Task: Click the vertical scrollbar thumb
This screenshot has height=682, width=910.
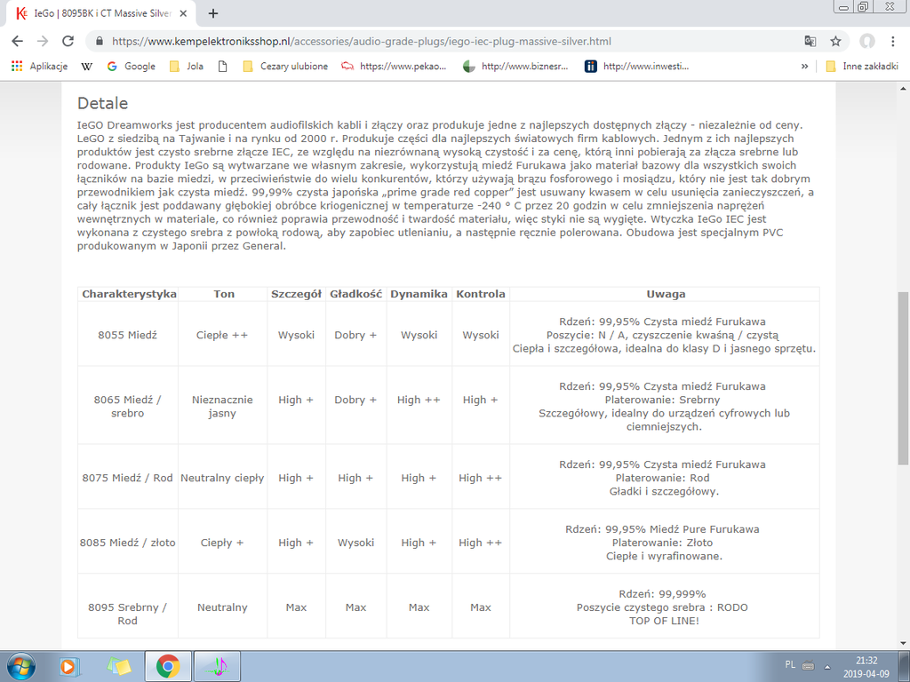Action: tap(903, 377)
